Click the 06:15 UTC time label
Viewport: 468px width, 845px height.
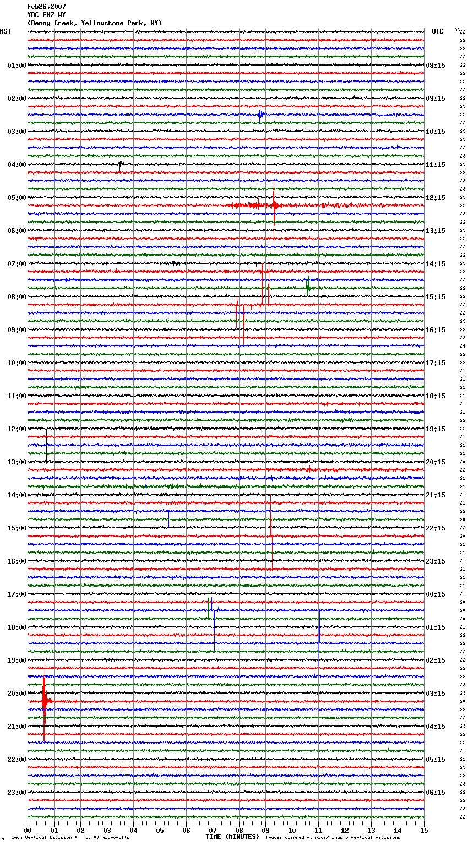click(x=436, y=793)
